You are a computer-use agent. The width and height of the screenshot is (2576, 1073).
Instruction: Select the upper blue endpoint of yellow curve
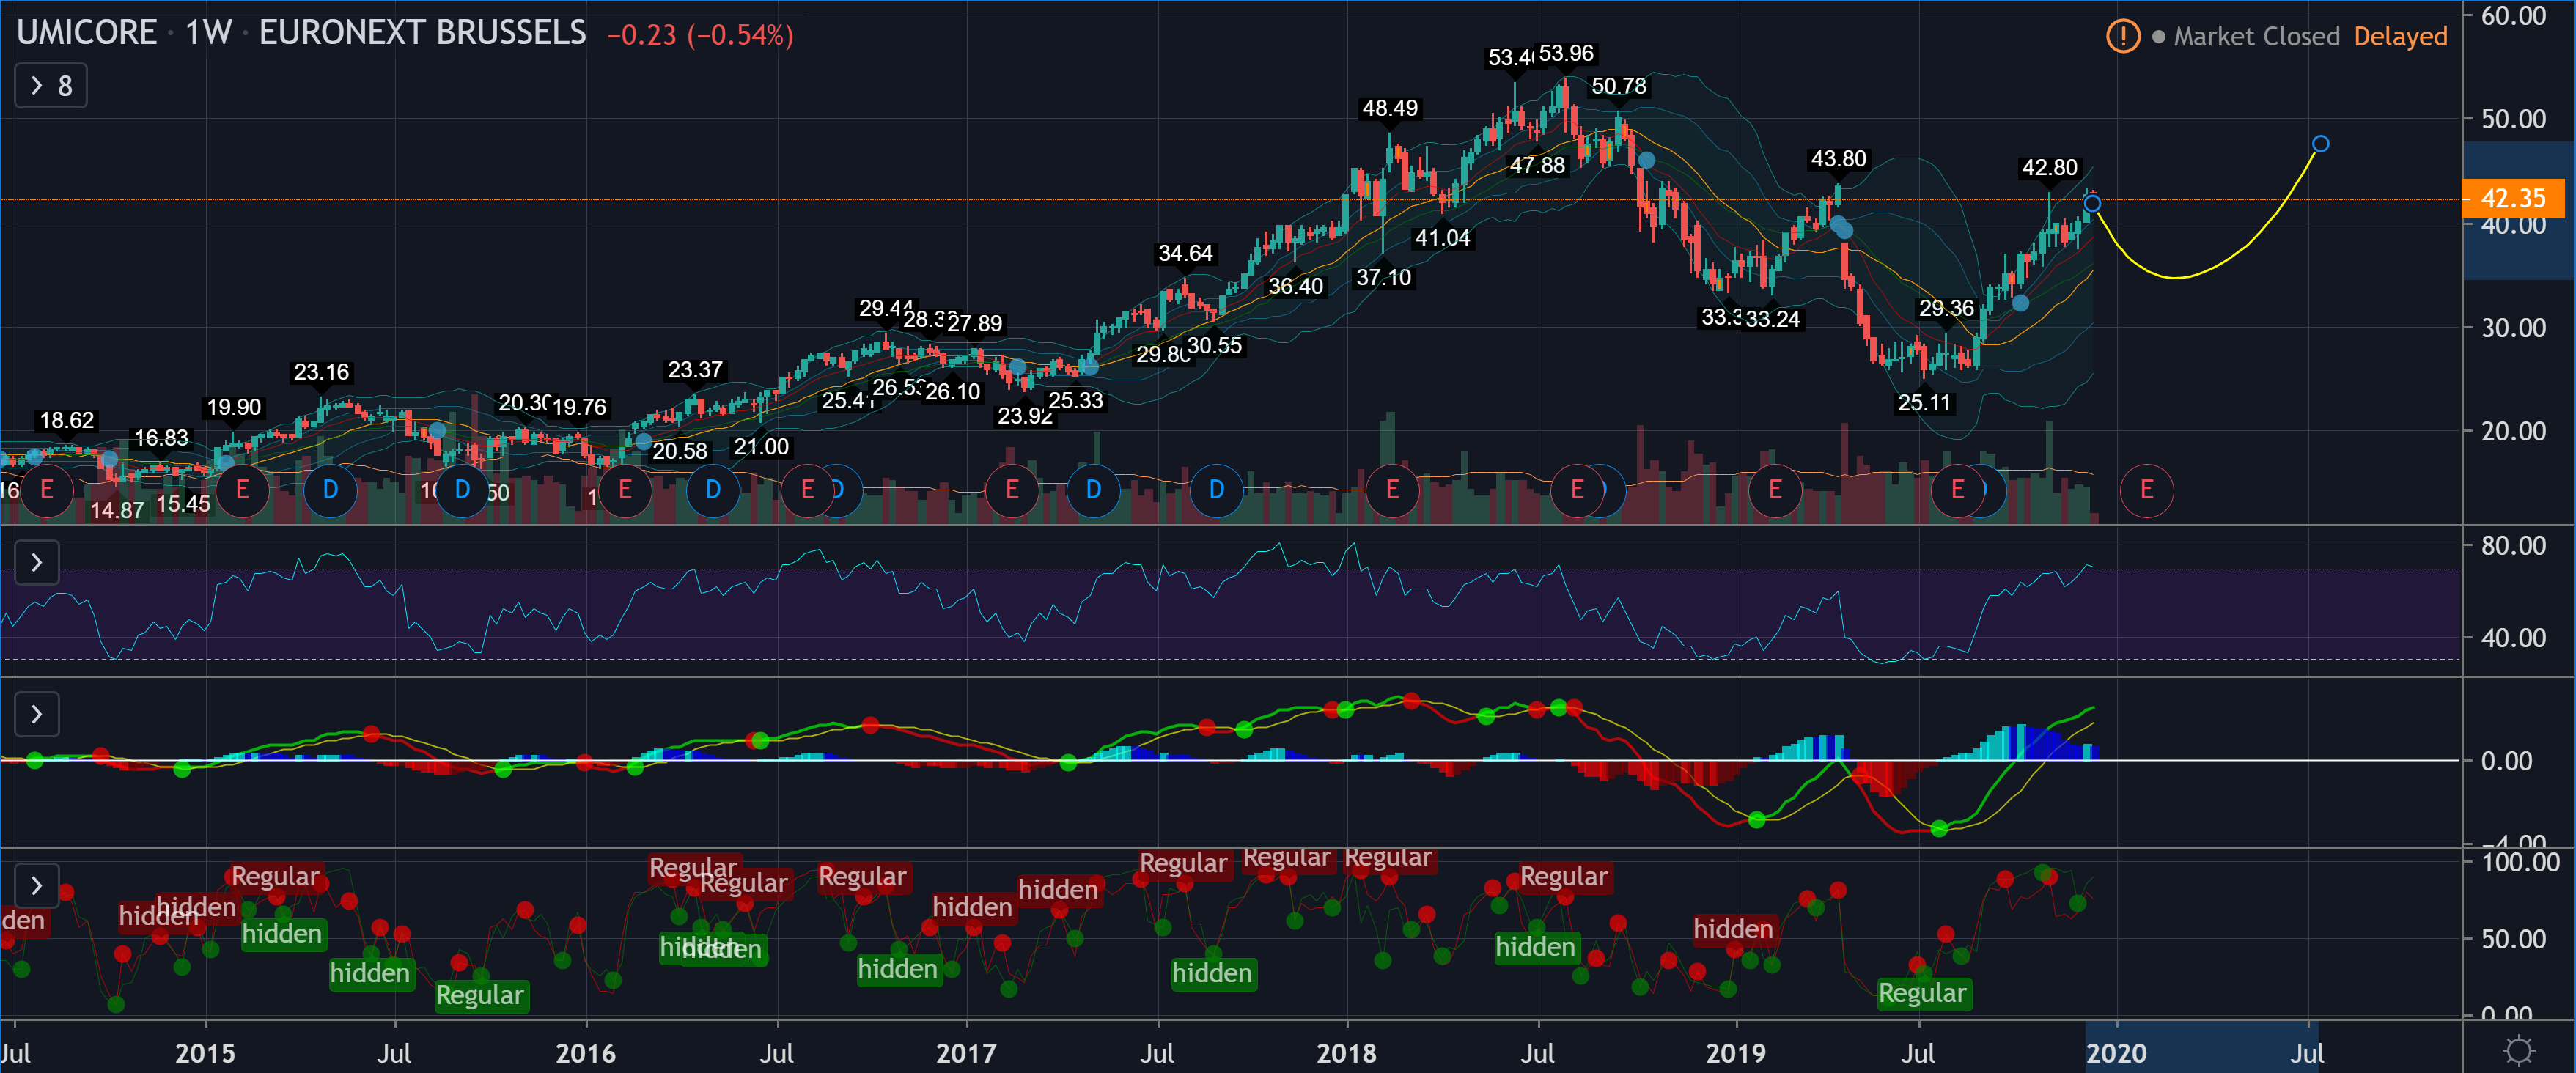2320,144
